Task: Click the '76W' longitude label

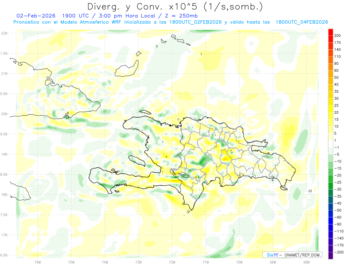Action: (x=38, y=262)
